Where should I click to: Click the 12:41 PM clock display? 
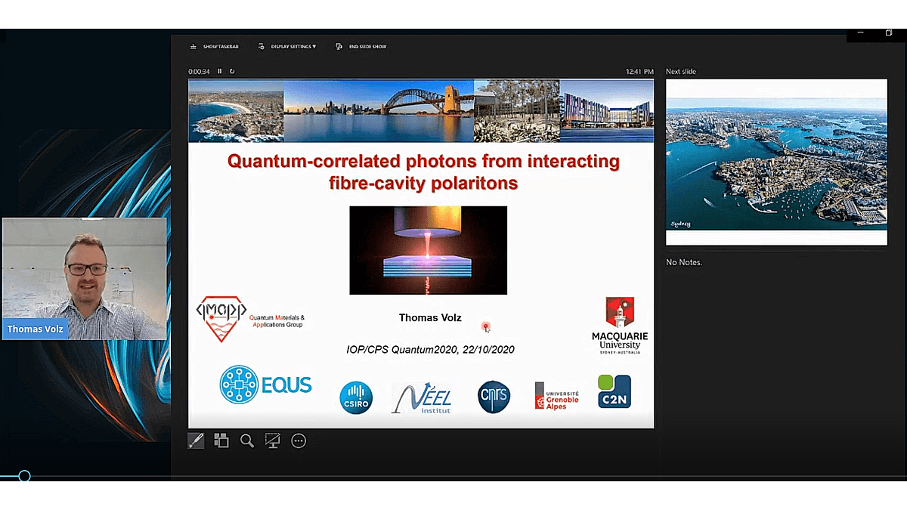639,71
